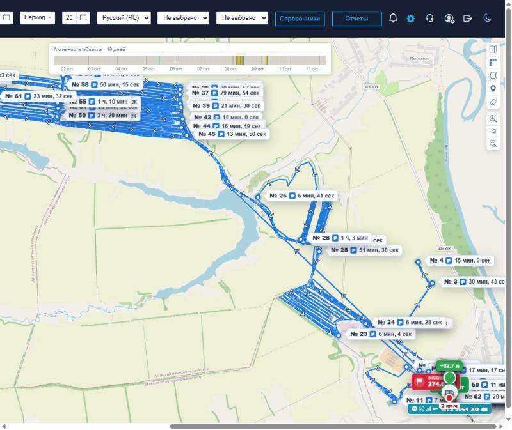The height and width of the screenshot is (430, 512).
Task: Select the location pin marker tool
Action: (493, 89)
